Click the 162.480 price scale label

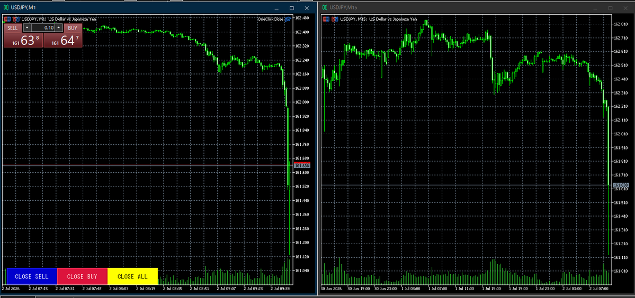coord(302,18)
